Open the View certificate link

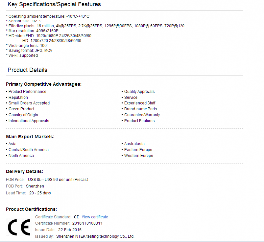pos(95,217)
